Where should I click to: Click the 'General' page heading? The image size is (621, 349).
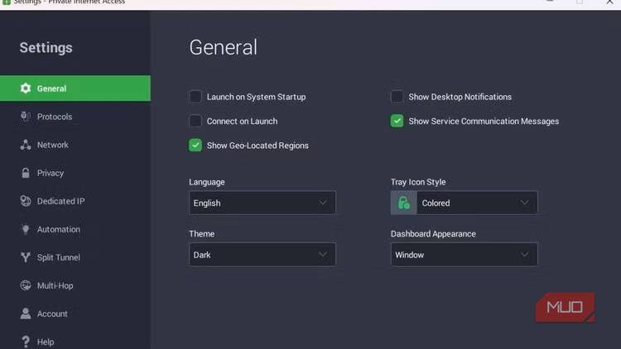pos(224,47)
